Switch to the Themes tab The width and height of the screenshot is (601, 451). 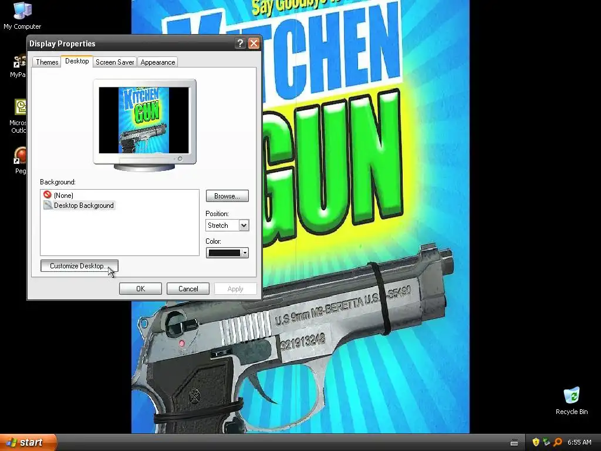click(x=47, y=62)
